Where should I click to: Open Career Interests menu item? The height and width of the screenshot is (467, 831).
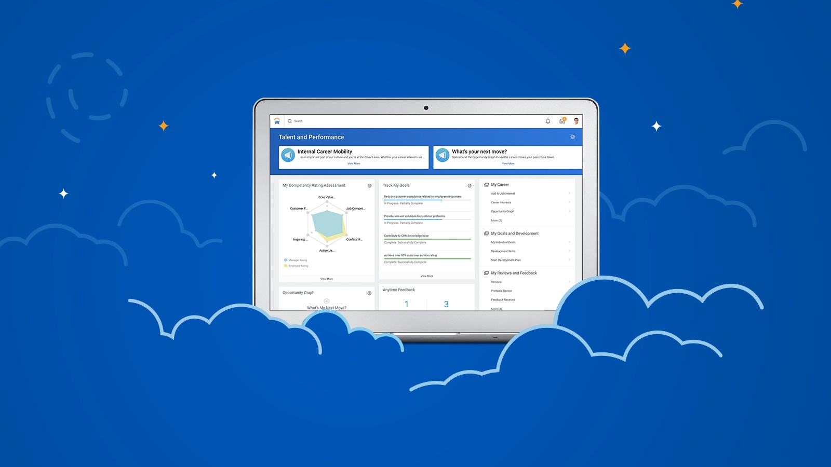[x=501, y=202]
